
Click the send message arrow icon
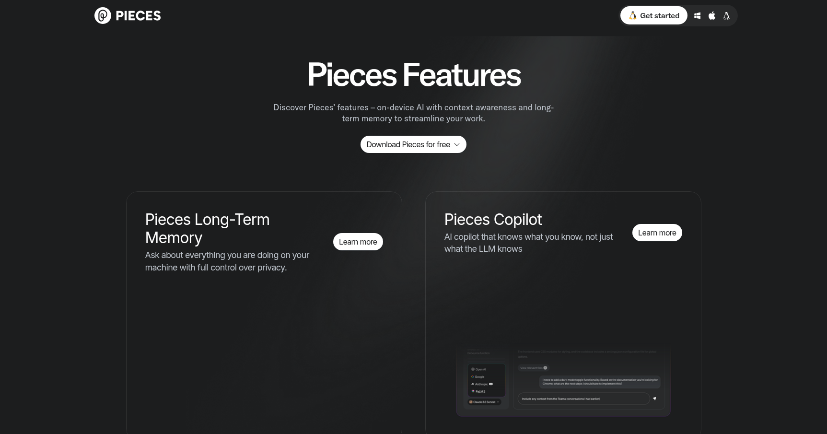(x=654, y=399)
